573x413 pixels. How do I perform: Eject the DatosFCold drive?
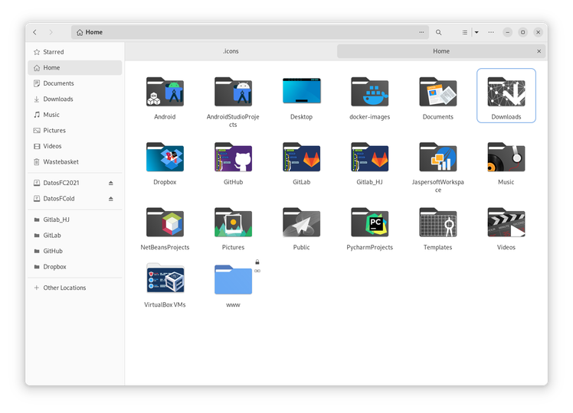point(111,199)
